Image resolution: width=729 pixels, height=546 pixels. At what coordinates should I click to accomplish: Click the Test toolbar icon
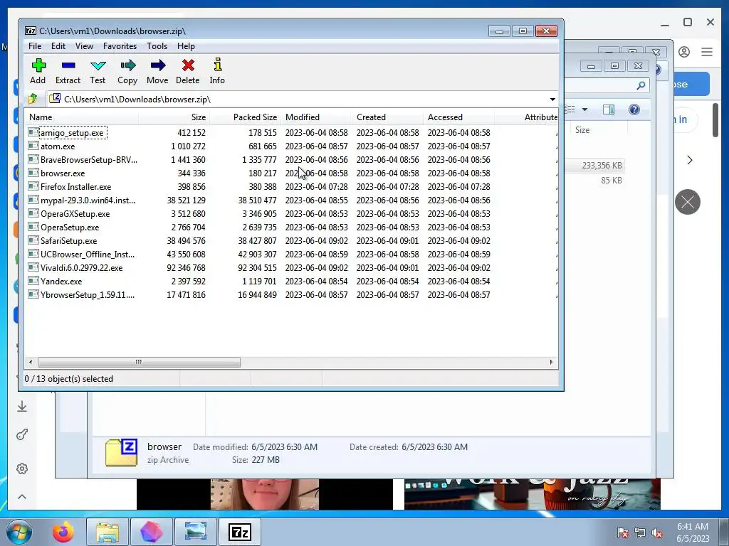coord(98,71)
